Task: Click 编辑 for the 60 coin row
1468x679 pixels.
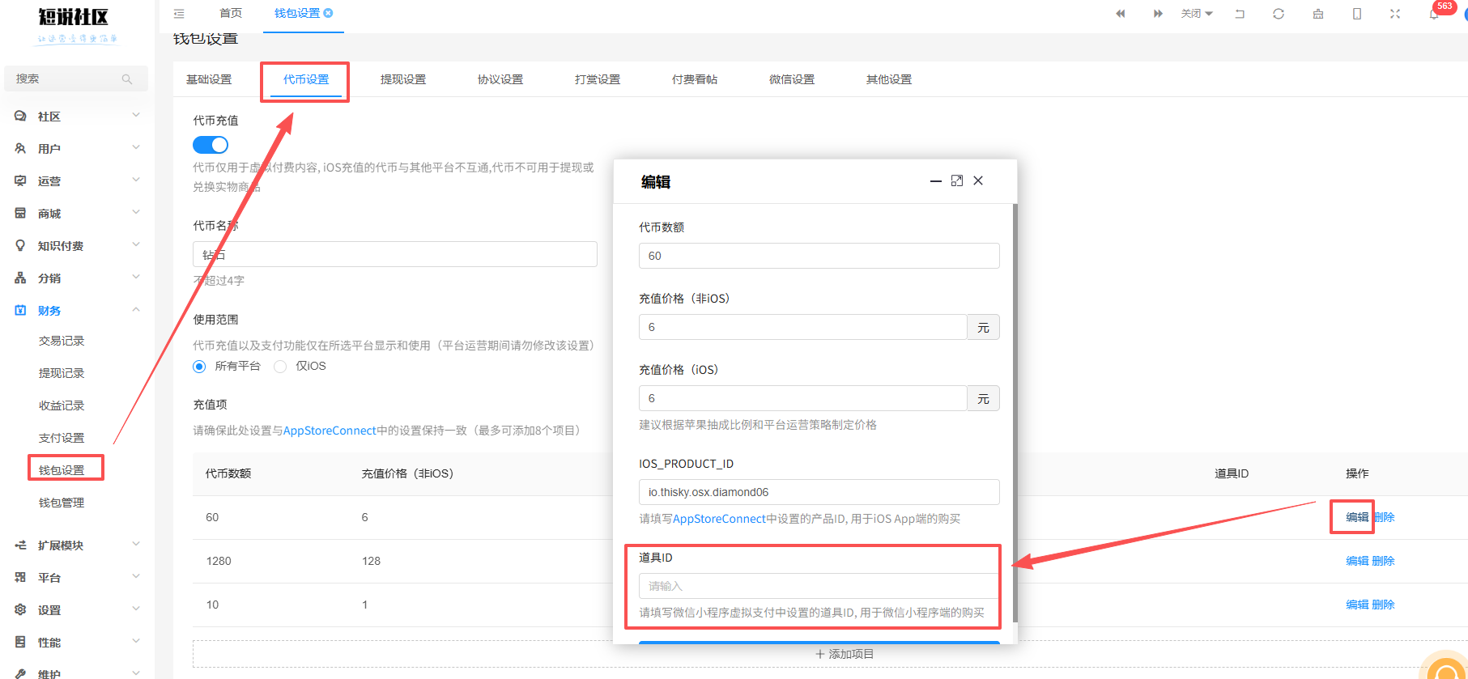Action: coord(1357,517)
